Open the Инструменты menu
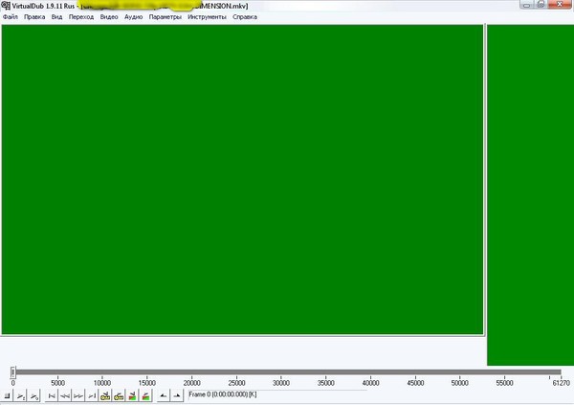The width and height of the screenshot is (574, 405). [207, 17]
